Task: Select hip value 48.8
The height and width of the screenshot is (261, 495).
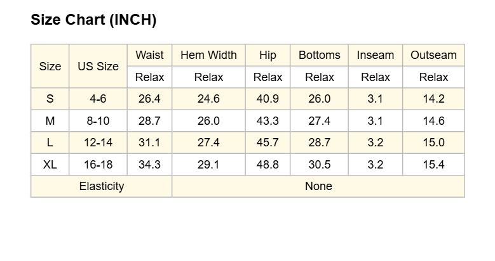Action: coord(268,164)
